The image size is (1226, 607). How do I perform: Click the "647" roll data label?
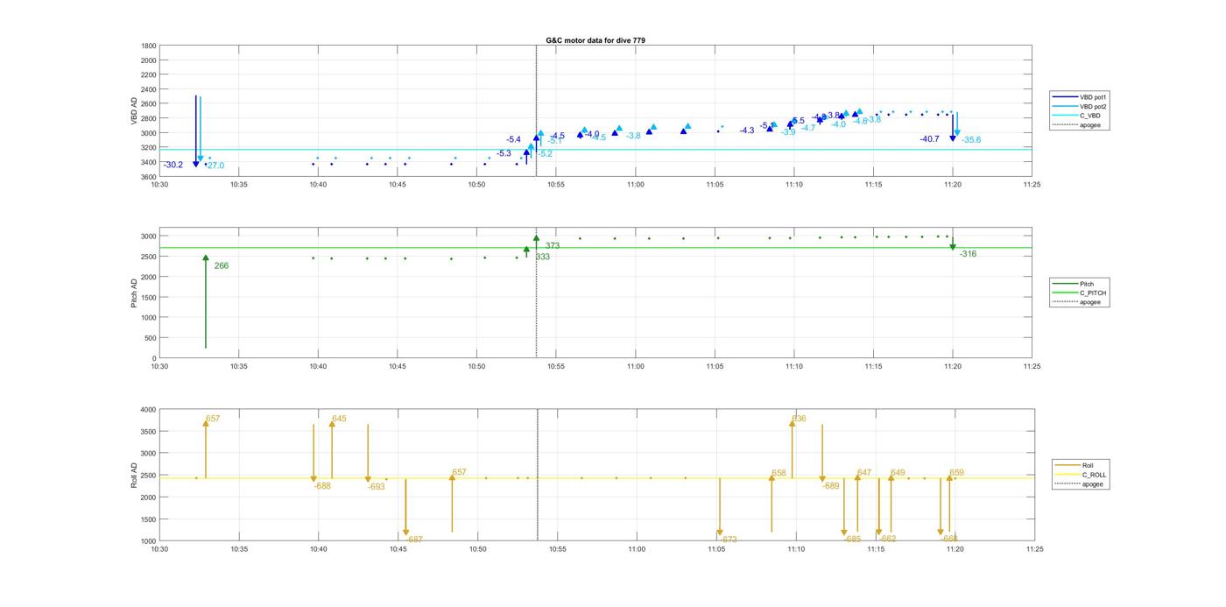pos(864,472)
